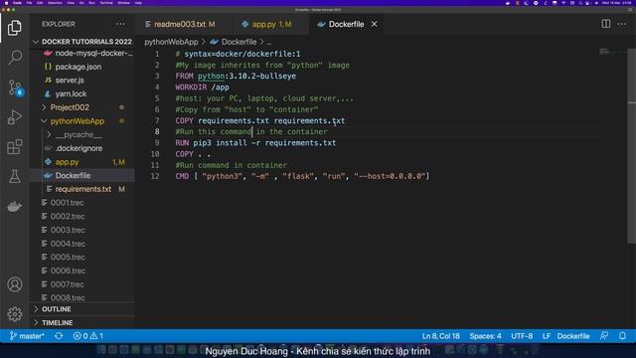Open 0007.trec file

point(82,284)
